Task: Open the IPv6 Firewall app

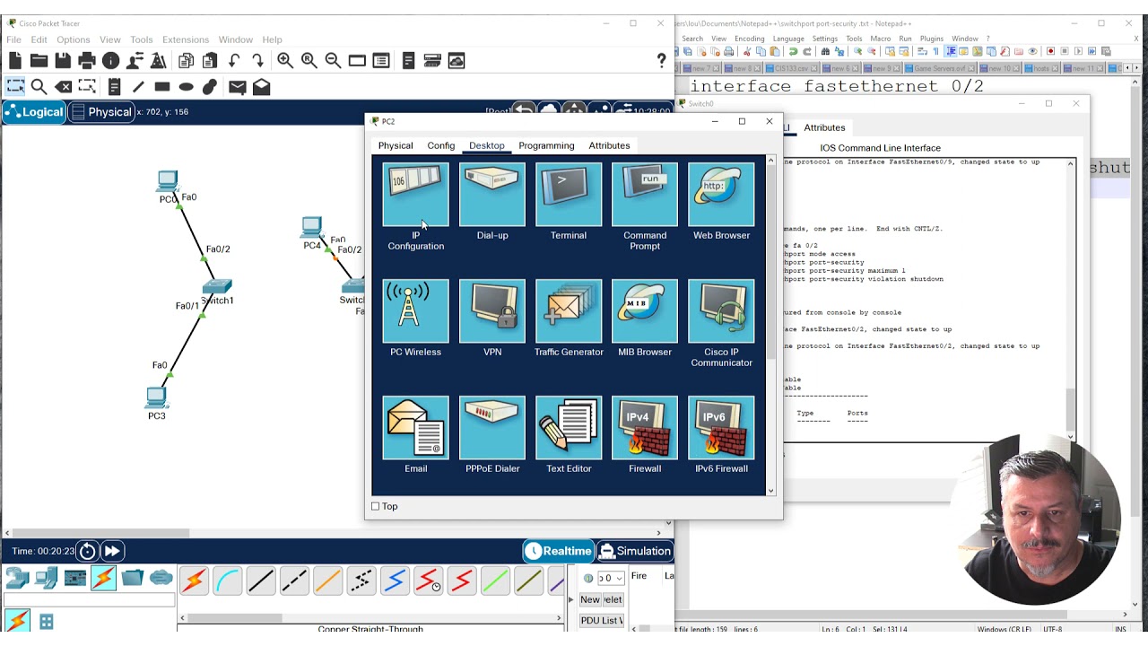Action: 721,428
